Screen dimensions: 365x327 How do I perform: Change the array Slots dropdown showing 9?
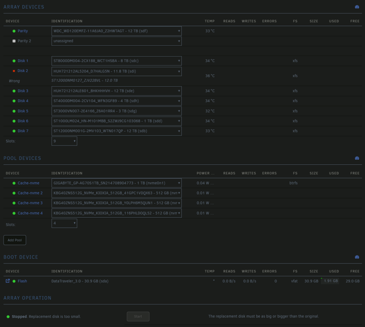pyautogui.click(x=64, y=141)
